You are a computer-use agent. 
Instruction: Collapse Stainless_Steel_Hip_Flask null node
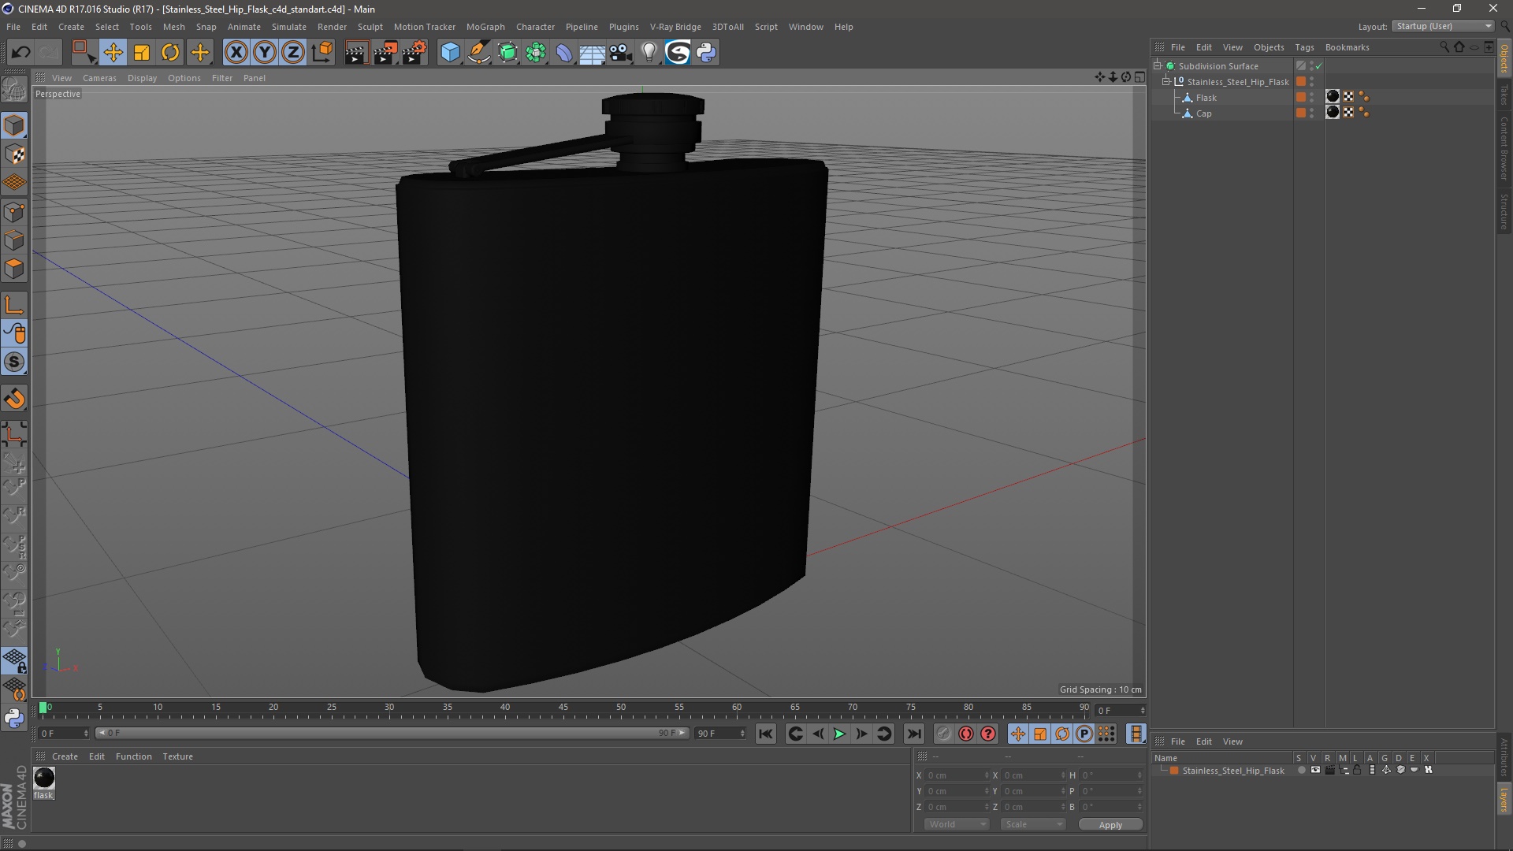click(x=1166, y=82)
